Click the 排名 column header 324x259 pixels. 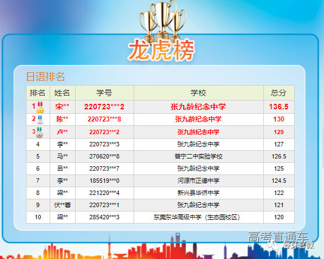38,93
